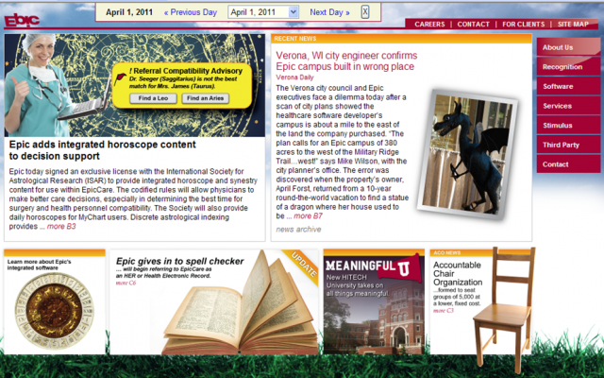The height and width of the screenshot is (378, 604).
Task: Select About Us in side menu
Action: pos(568,47)
